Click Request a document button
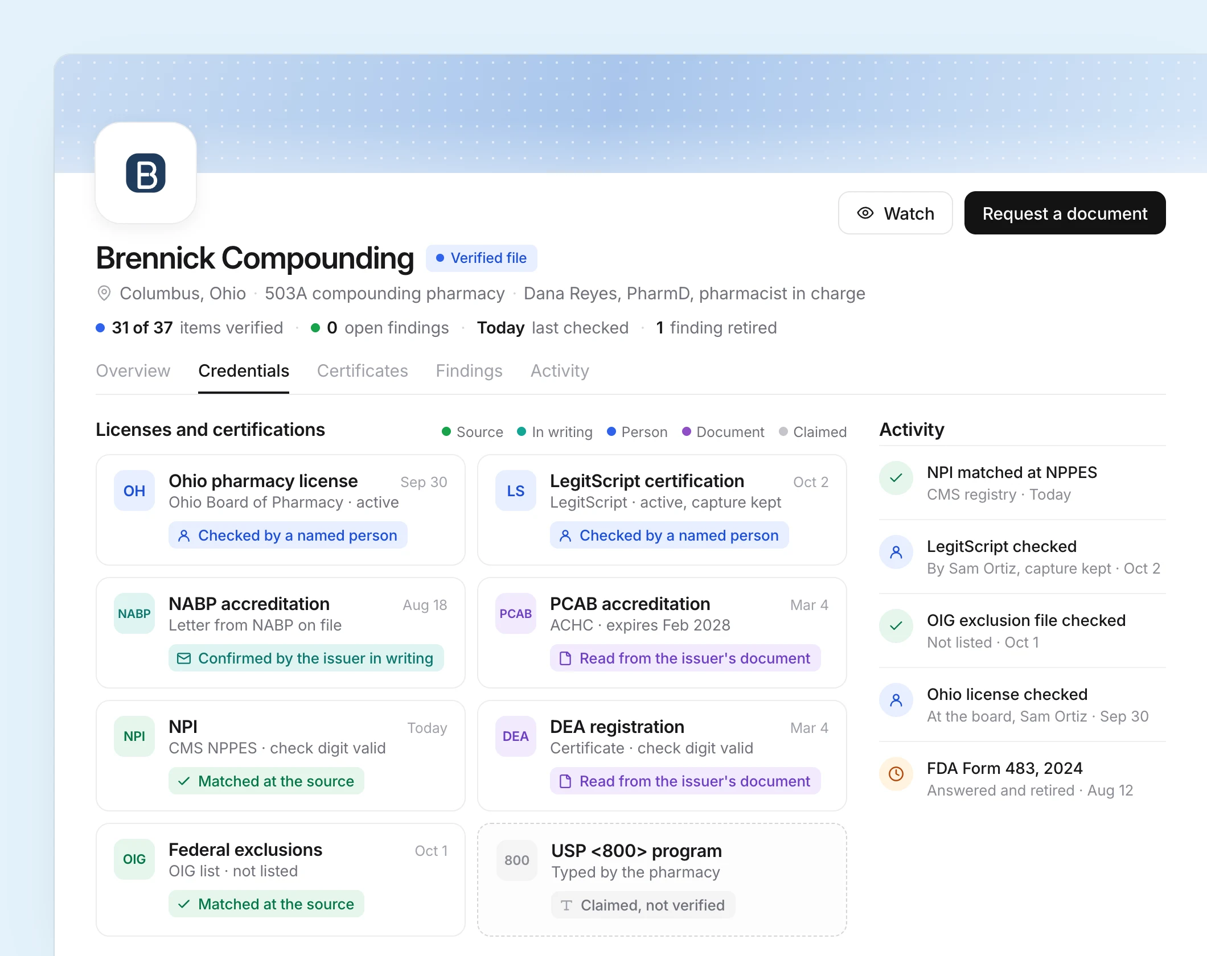The width and height of the screenshot is (1207, 956). pos(1065,213)
